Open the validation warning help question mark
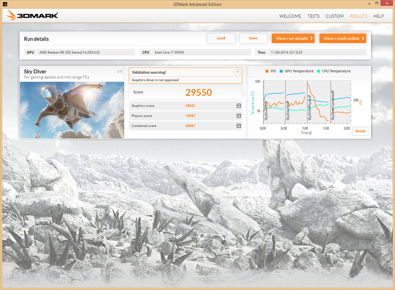The height and width of the screenshot is (290, 395). click(x=238, y=72)
